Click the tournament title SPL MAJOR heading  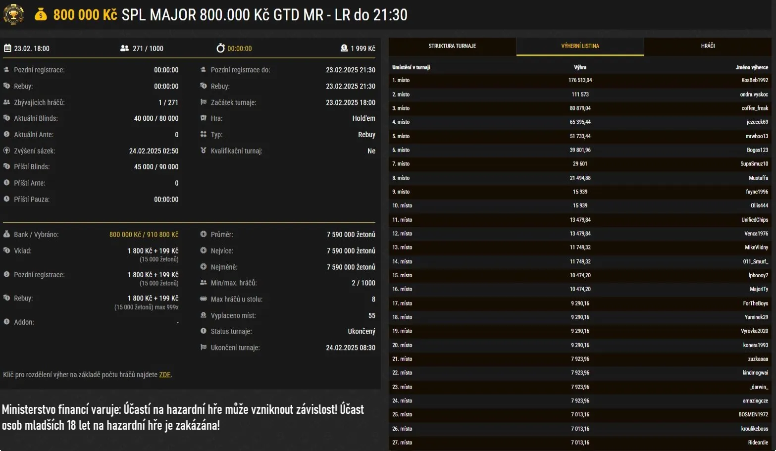(x=264, y=15)
